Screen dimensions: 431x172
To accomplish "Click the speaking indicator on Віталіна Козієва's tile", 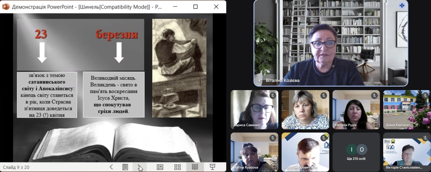I will 402,5.
